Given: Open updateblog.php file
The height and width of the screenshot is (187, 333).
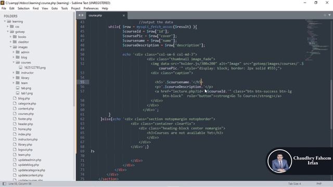Looking at the screenshot, I should pyautogui.click(x=29, y=165).
